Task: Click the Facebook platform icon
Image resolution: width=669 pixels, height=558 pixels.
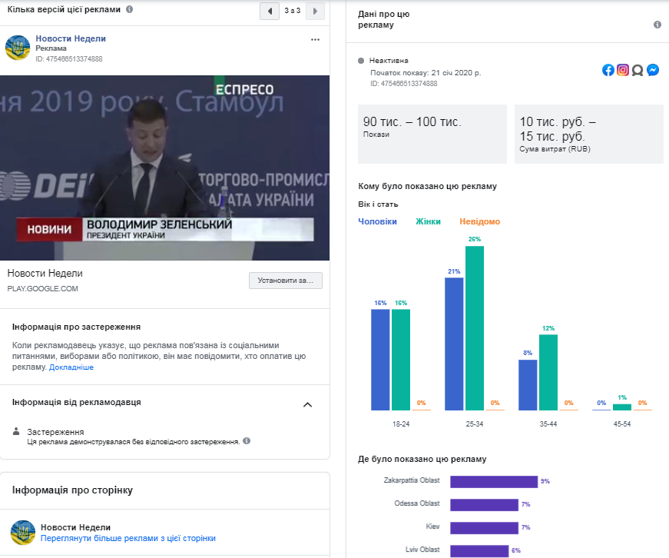Action: [x=608, y=70]
